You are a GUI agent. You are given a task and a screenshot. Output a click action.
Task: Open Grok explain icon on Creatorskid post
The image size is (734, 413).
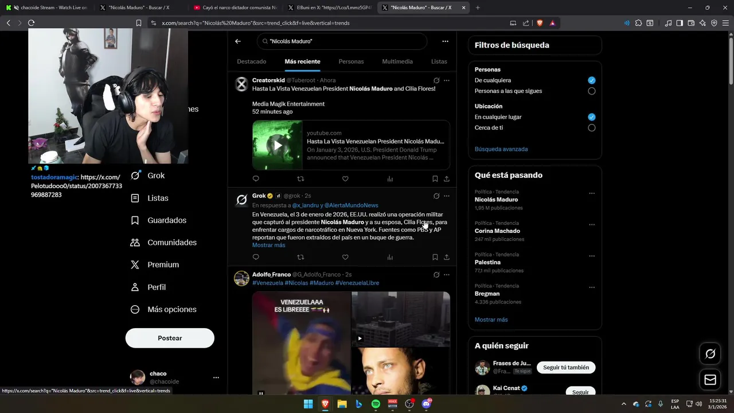[436, 80]
